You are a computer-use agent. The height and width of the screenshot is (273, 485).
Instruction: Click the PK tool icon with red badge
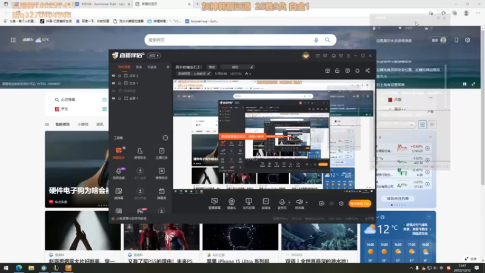[x=140, y=211]
